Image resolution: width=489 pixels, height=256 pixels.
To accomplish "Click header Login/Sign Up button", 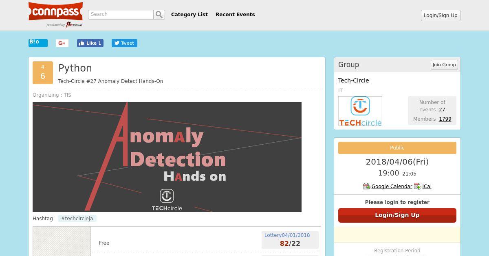I will (441, 15).
